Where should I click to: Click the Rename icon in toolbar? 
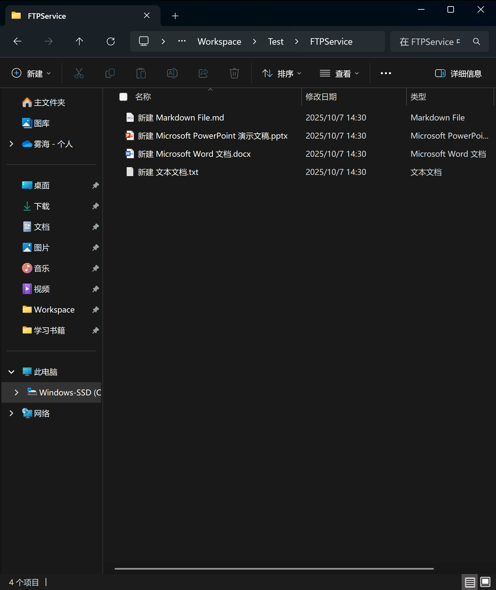(172, 73)
